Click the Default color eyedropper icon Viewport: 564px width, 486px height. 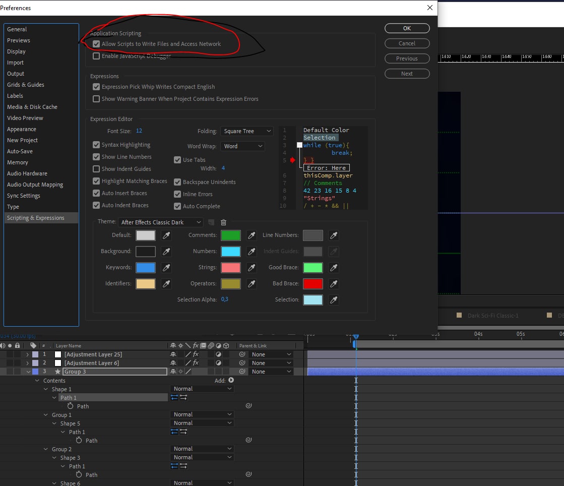[x=166, y=235]
